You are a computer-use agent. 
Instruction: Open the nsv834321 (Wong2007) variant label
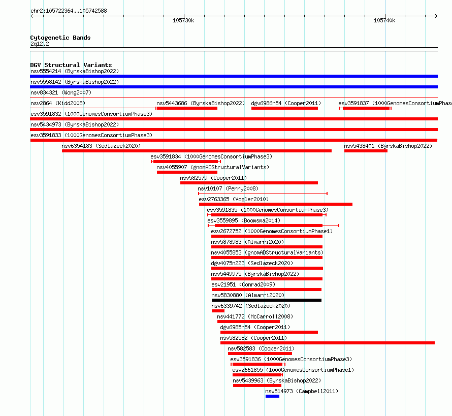(61, 92)
